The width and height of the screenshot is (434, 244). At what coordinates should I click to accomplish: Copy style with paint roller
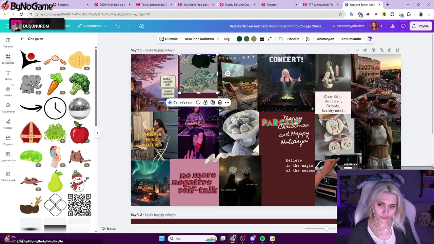click(370, 39)
